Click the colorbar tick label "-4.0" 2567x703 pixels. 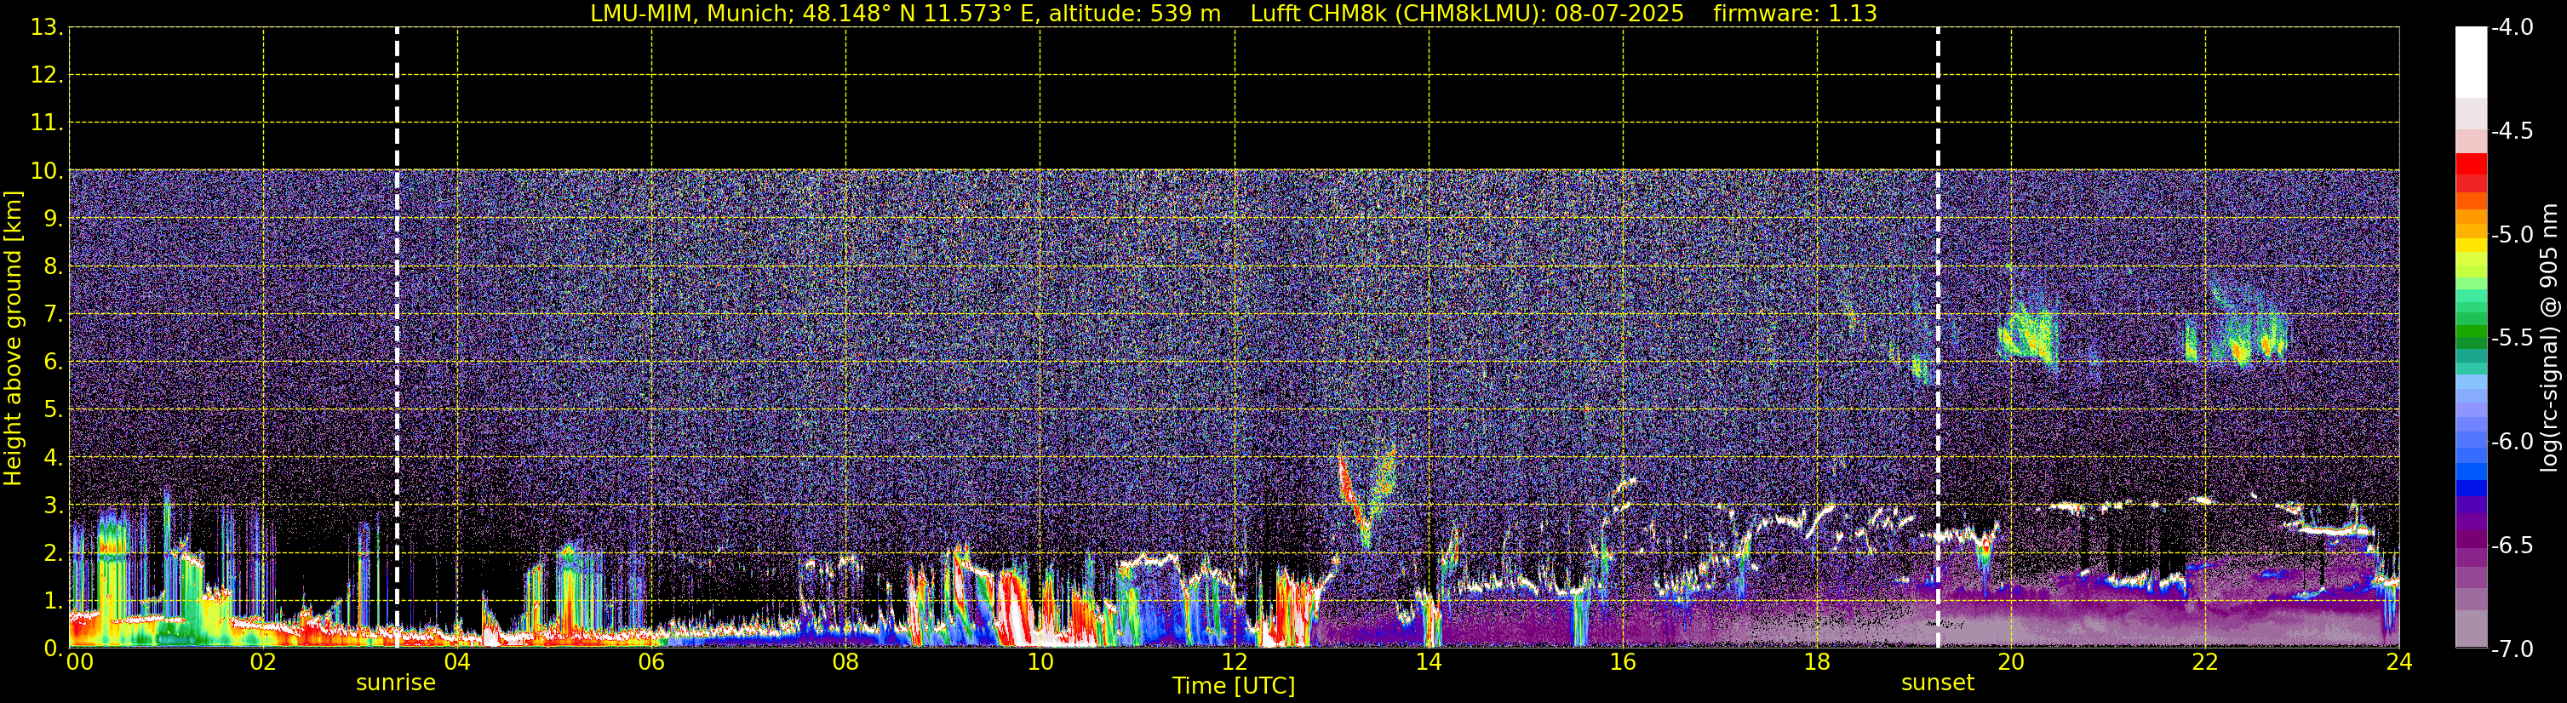pyautogui.click(x=2513, y=28)
